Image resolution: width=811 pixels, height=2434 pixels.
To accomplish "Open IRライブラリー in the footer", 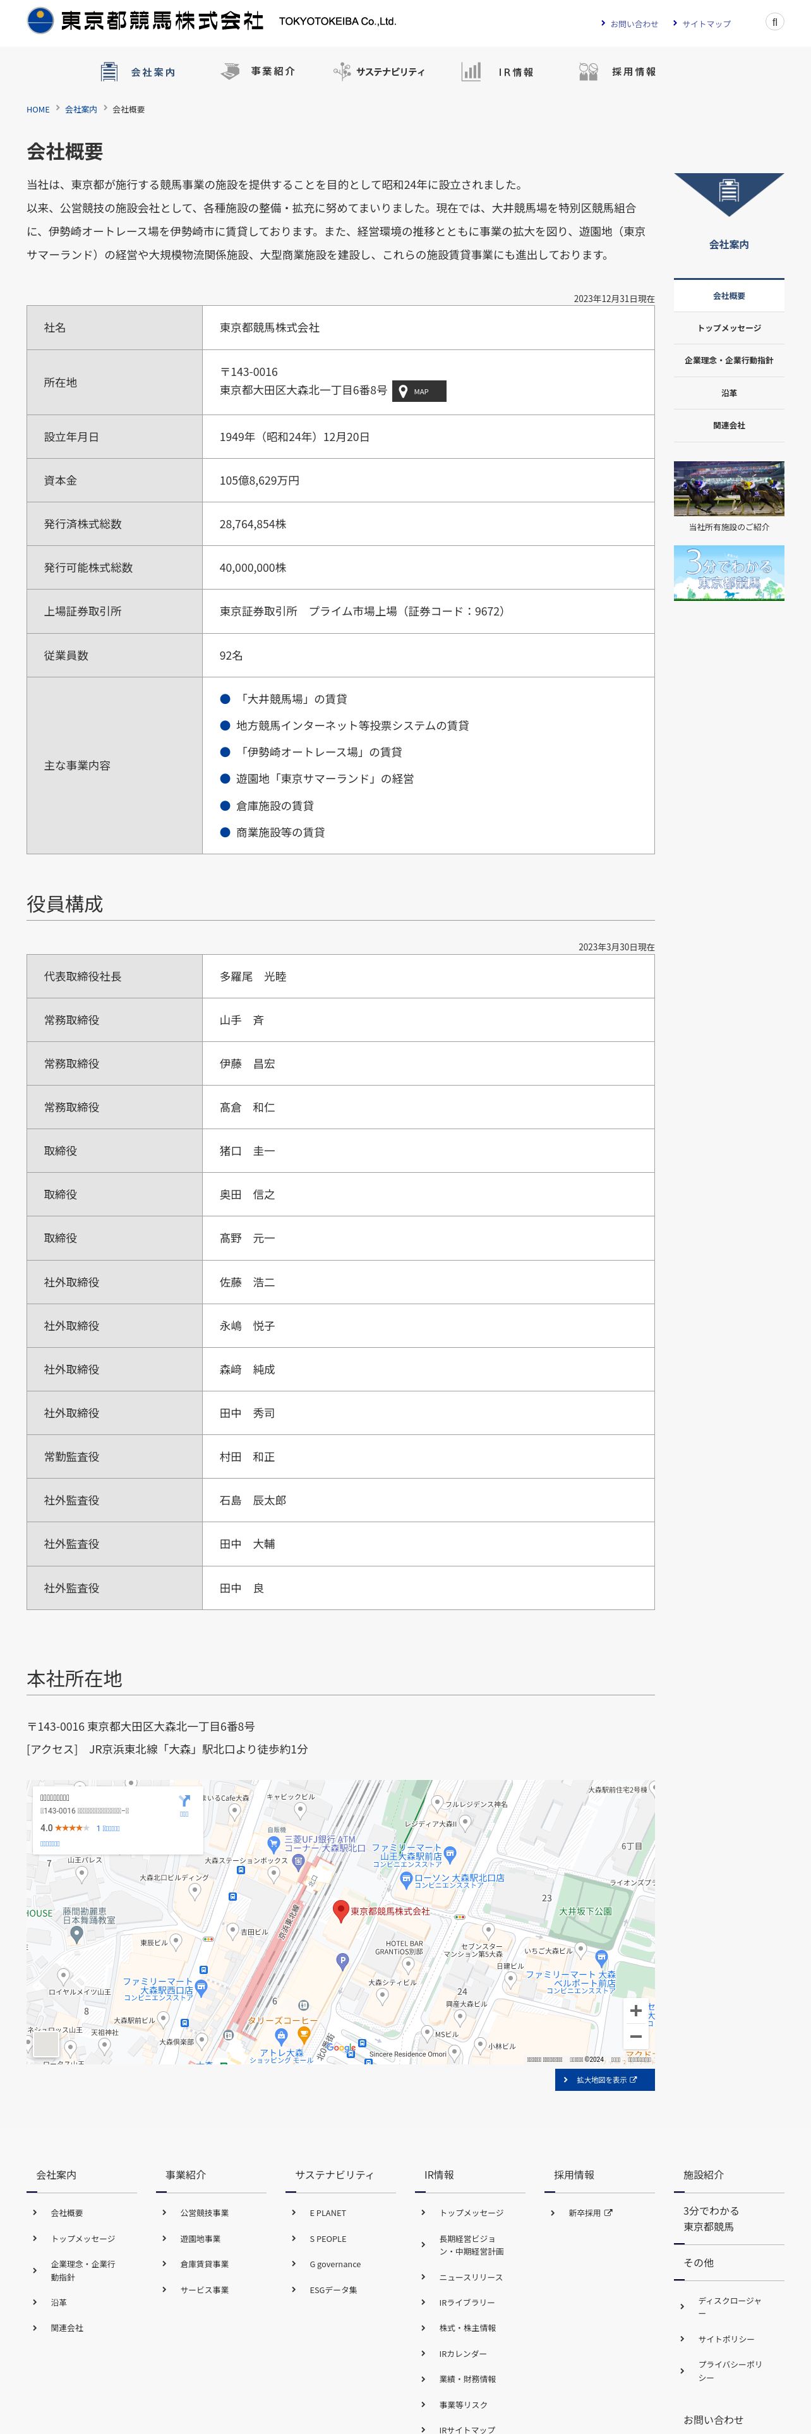I will (466, 2303).
